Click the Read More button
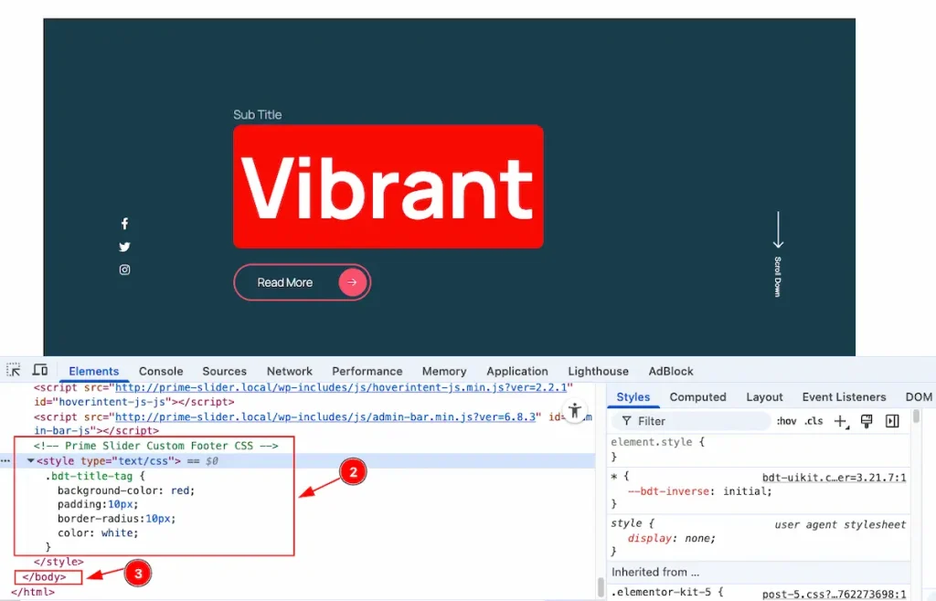 302,282
